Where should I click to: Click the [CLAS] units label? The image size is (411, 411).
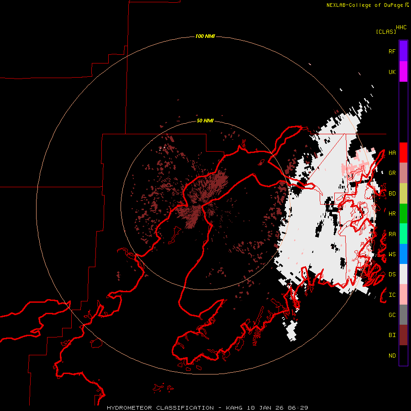(385, 32)
